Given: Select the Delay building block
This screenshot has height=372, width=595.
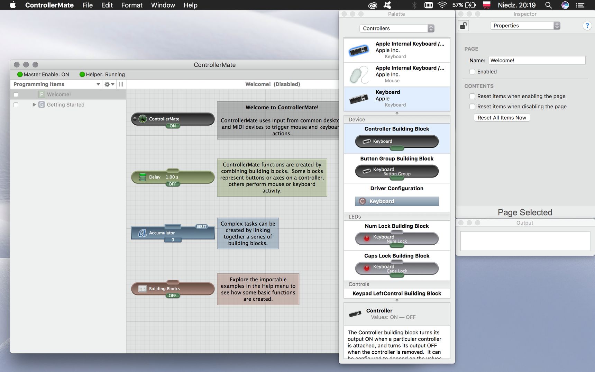Looking at the screenshot, I should (x=173, y=177).
